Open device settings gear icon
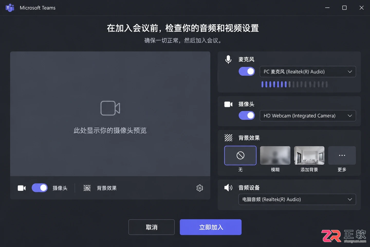 pyautogui.click(x=200, y=188)
